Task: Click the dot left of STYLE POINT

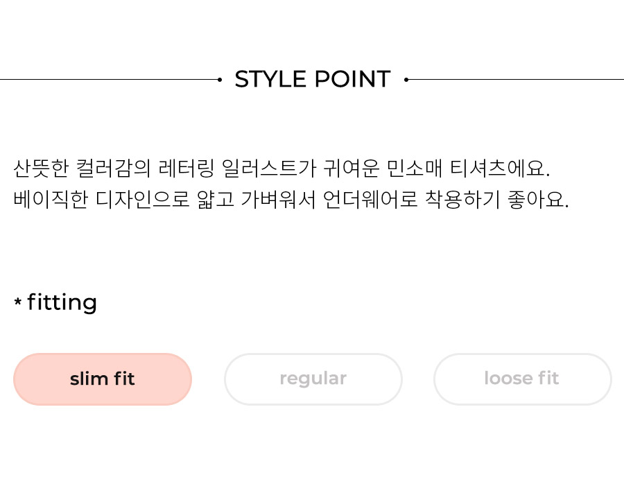Action: click(x=220, y=80)
